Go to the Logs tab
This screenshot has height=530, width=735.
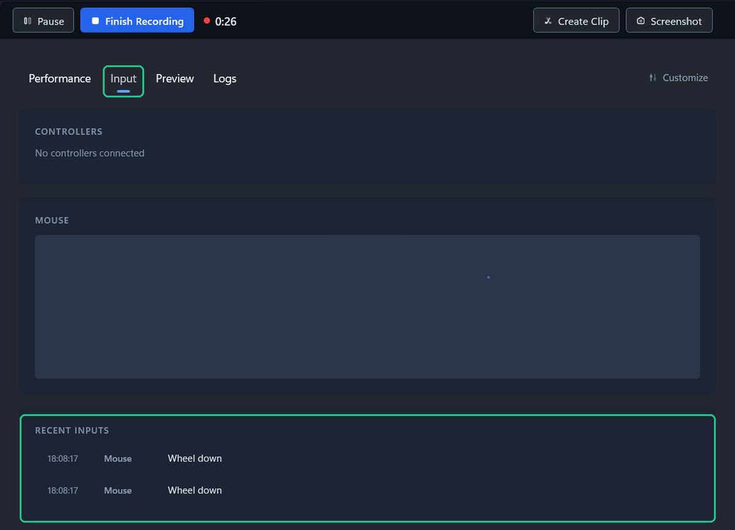point(225,78)
